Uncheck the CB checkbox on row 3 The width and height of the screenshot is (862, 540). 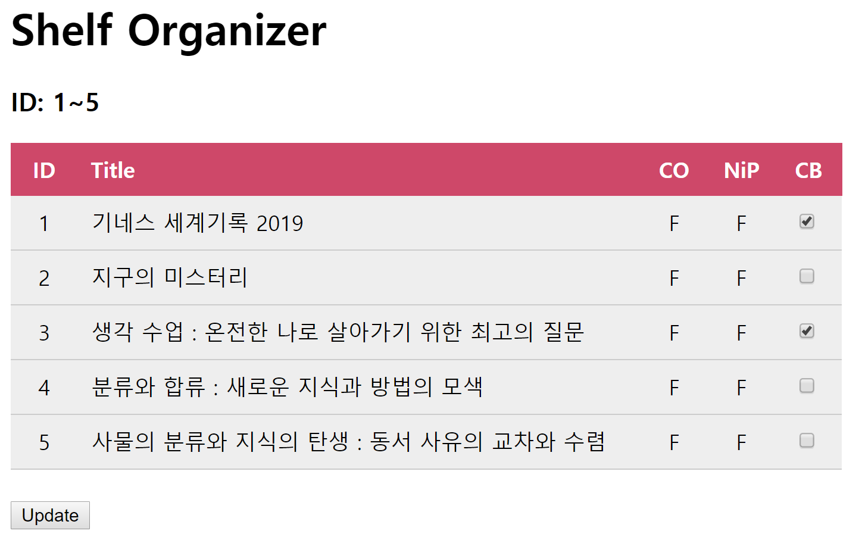(807, 331)
